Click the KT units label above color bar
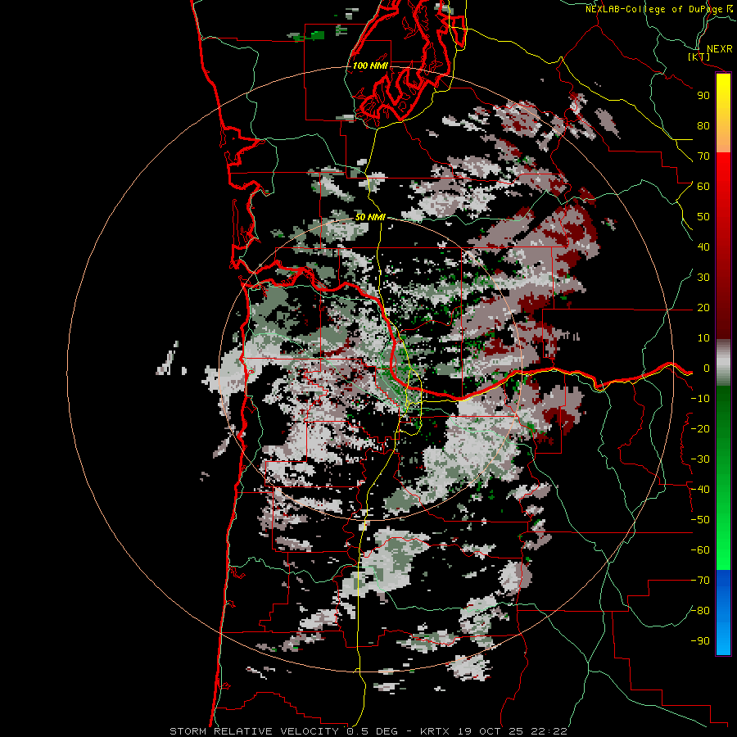Screen dimensions: 737x737 click(x=699, y=57)
